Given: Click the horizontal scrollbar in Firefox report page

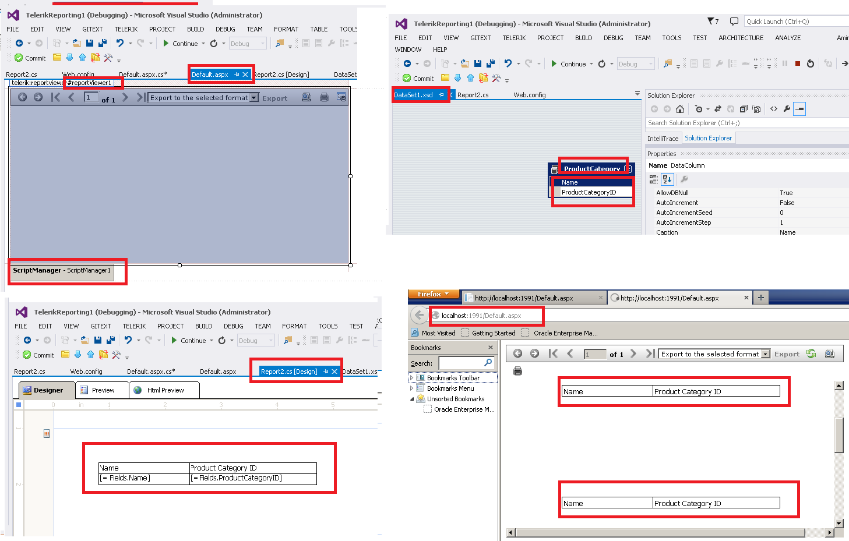Looking at the screenshot, I should tap(669, 533).
